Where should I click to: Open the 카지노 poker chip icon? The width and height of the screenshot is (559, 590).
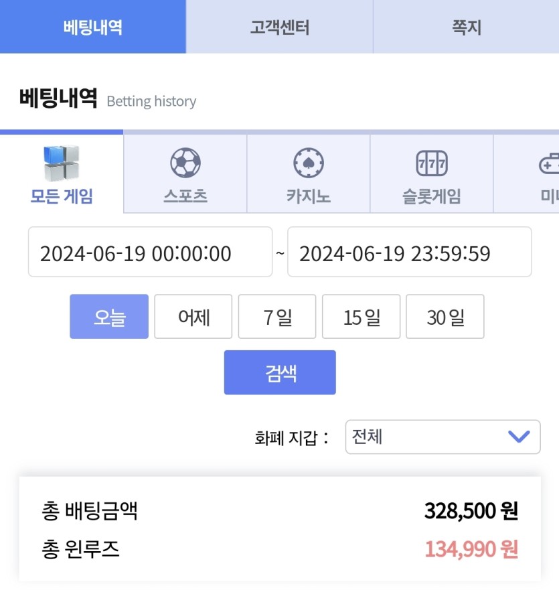[309, 163]
